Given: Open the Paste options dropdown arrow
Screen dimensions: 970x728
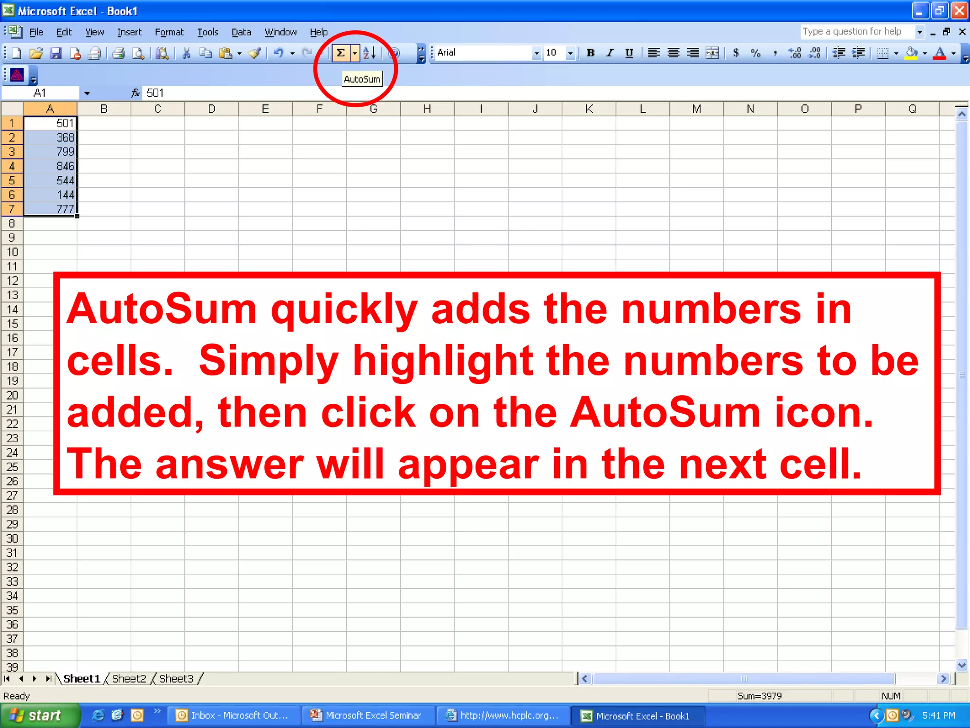Looking at the screenshot, I should click(x=239, y=53).
